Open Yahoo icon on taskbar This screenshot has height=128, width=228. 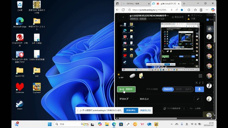(142, 124)
